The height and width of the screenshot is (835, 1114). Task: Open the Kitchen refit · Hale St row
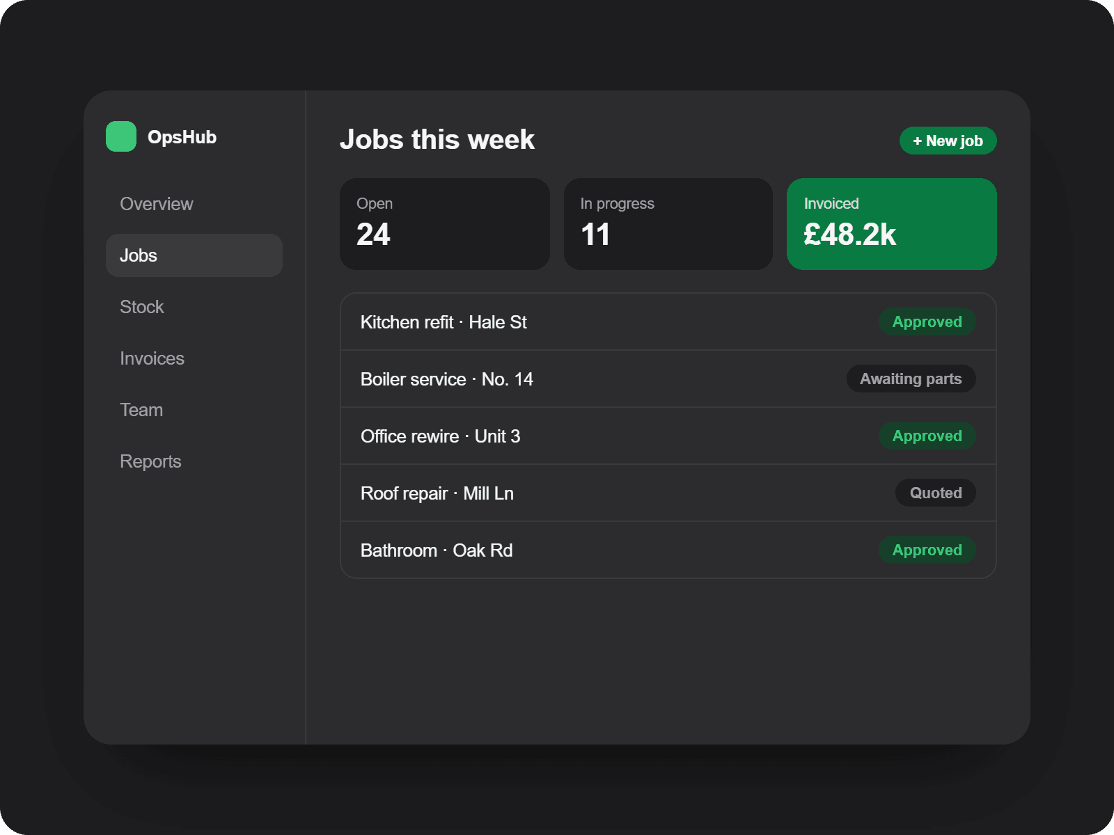pyautogui.click(x=668, y=321)
